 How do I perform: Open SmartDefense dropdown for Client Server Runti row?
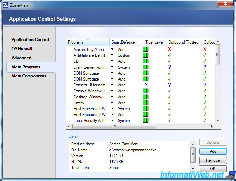click(112, 67)
